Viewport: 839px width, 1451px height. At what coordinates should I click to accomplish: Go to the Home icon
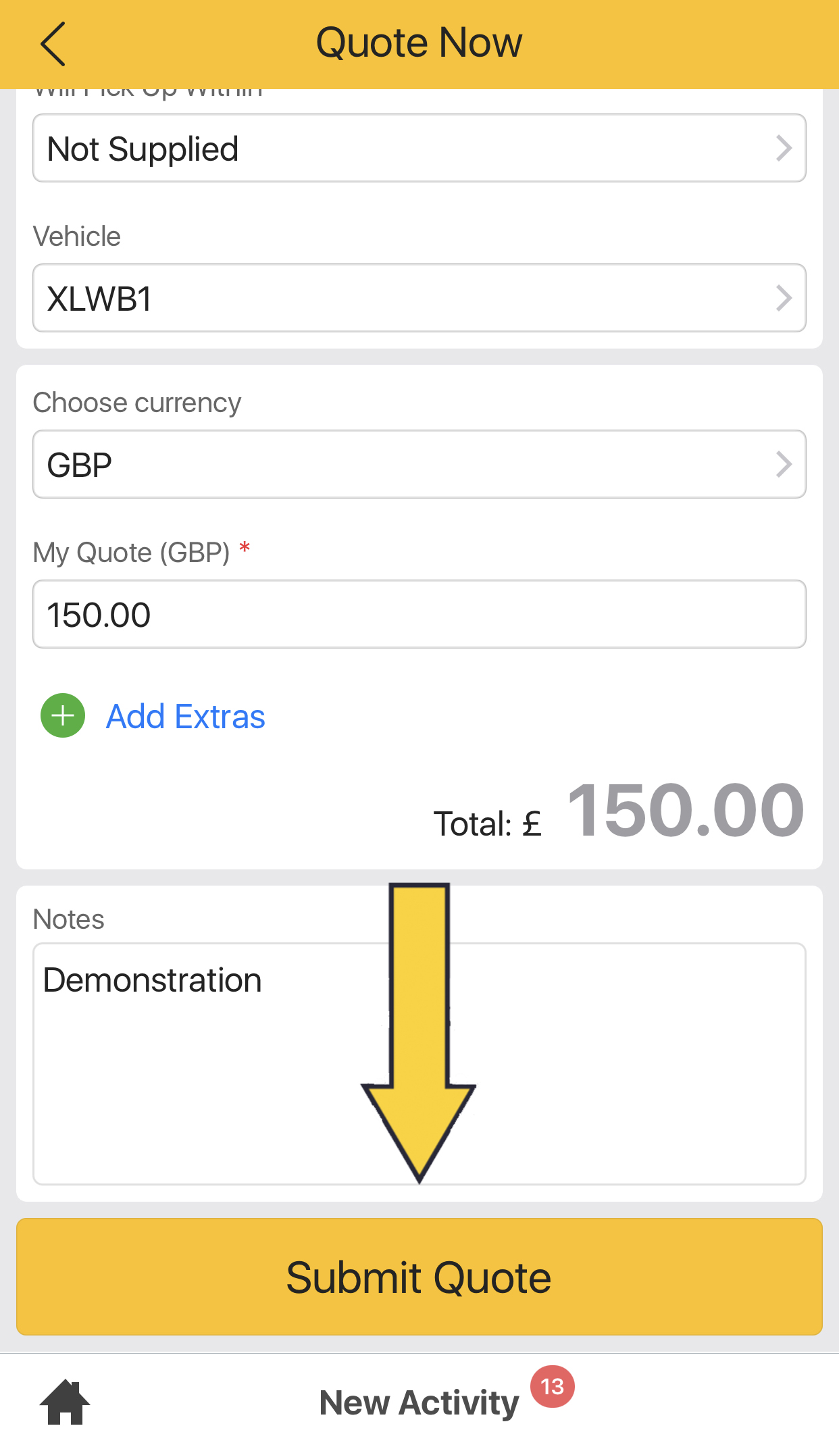(65, 1402)
